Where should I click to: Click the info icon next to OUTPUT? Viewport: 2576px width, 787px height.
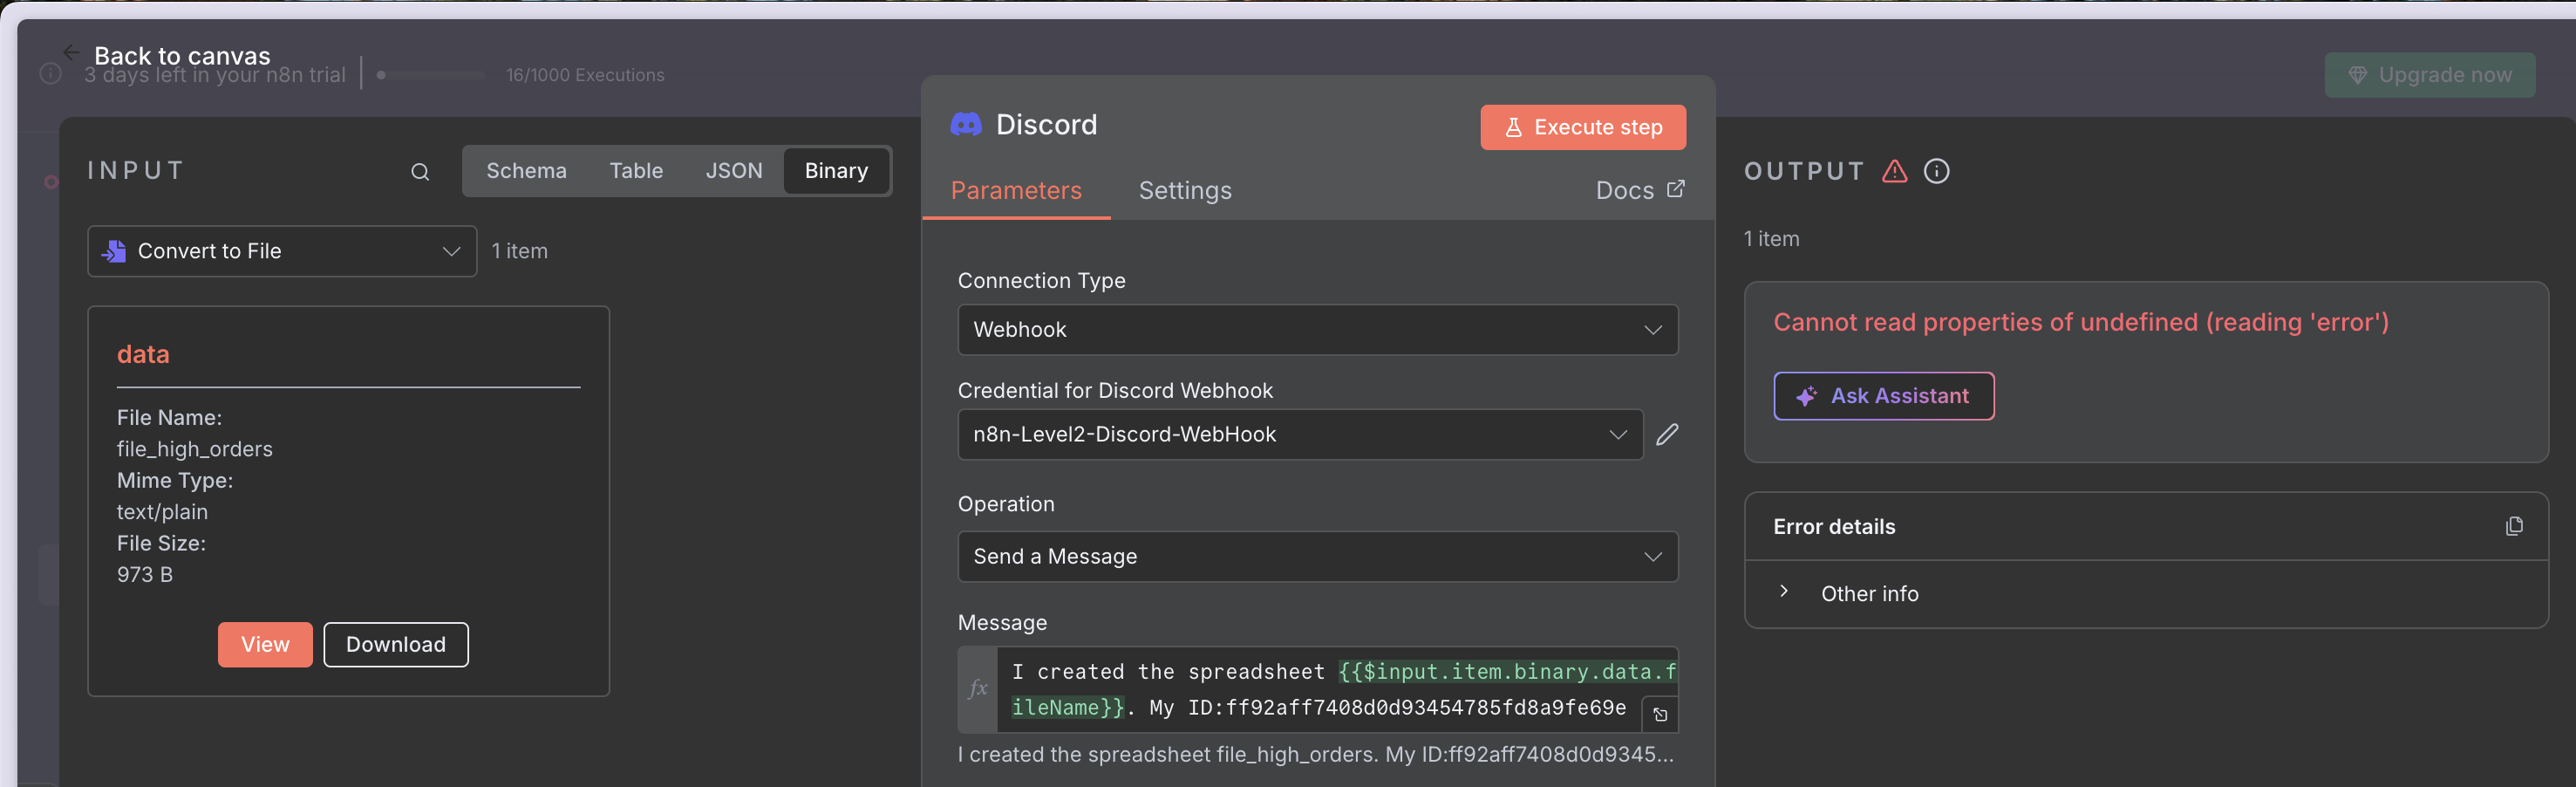pyautogui.click(x=1936, y=171)
